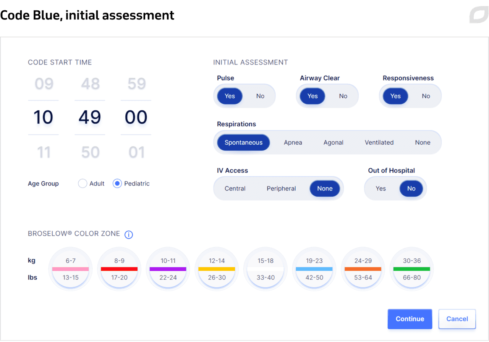Choose the purple 10-11 kg zone
Screen dimensions: 489x342
coord(168,269)
